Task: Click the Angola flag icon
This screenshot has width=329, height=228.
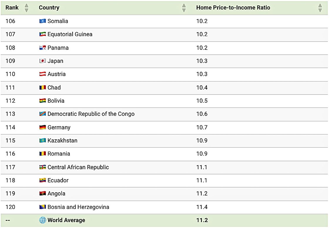Action: tap(43, 193)
